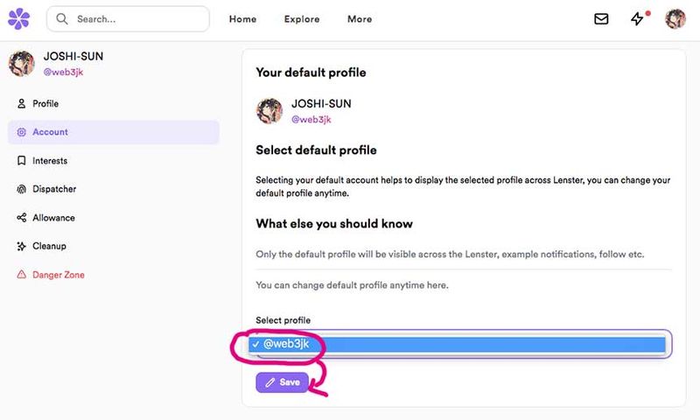Open notifications lightning bolt icon

(638, 18)
